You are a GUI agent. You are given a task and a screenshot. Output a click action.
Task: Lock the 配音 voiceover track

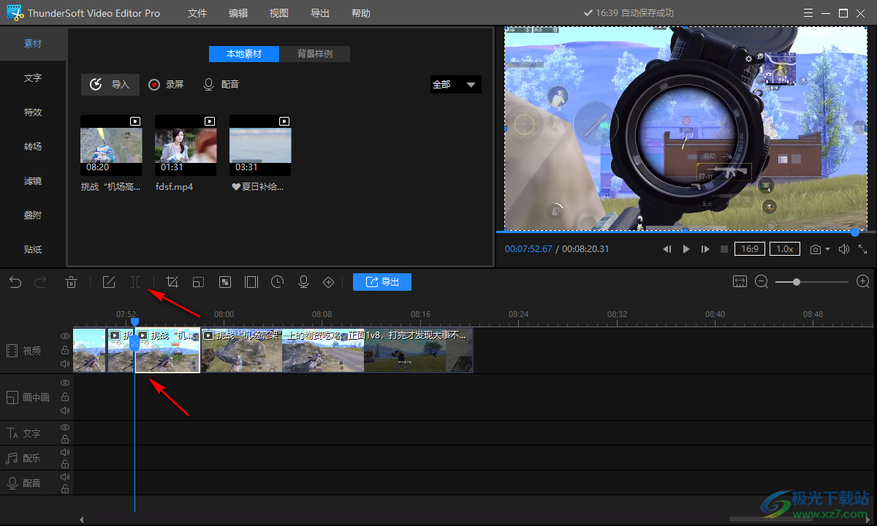coord(65,489)
